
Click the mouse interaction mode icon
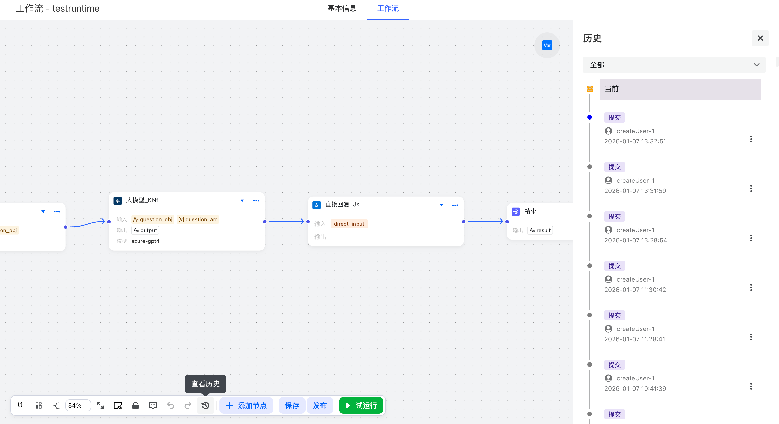(x=20, y=405)
